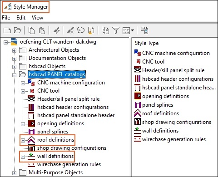Click the New Drawing toolbar icon
Image resolution: width=218 pixels, height=177 pixels.
point(7,30)
